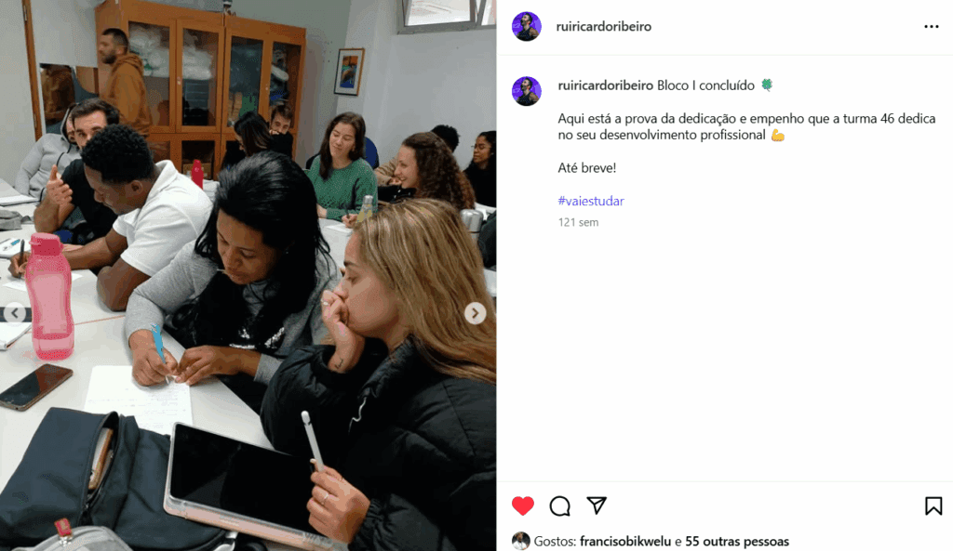Go to previous photo in carousel

click(15, 313)
